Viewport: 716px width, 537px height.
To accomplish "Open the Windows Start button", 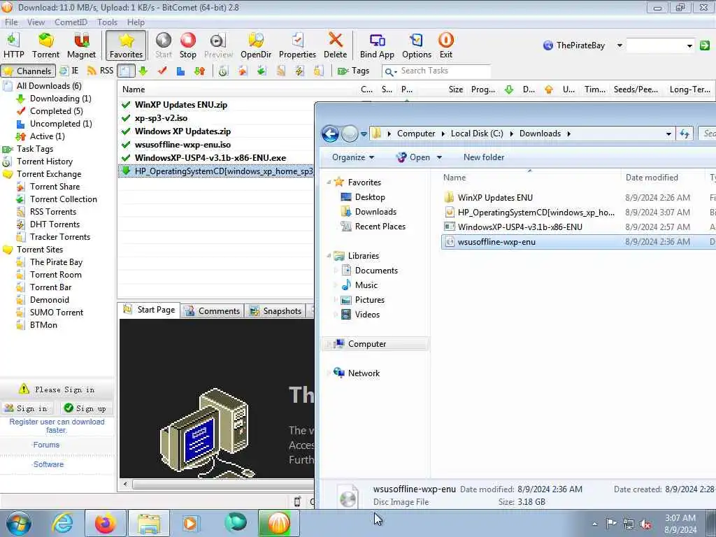I will 18,523.
